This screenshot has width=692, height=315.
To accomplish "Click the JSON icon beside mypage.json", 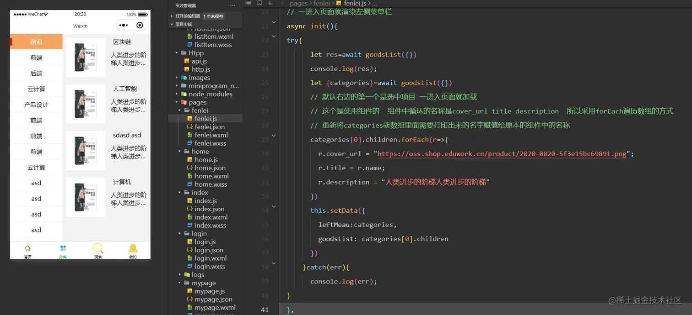I will coord(189,299).
